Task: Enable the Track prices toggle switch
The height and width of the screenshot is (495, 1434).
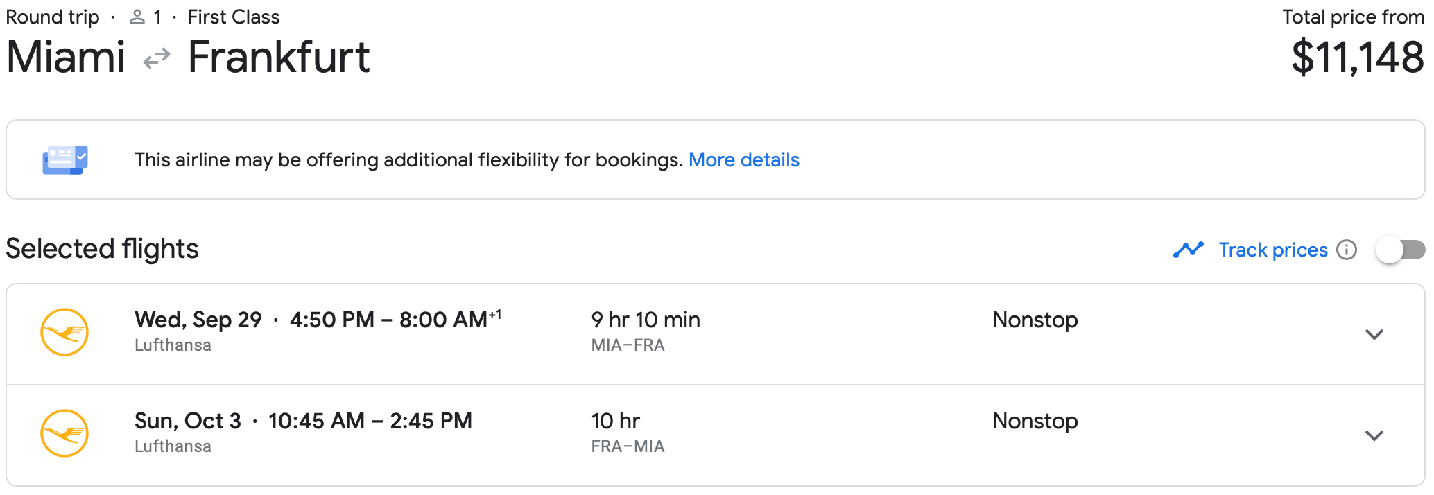Action: click(1399, 250)
